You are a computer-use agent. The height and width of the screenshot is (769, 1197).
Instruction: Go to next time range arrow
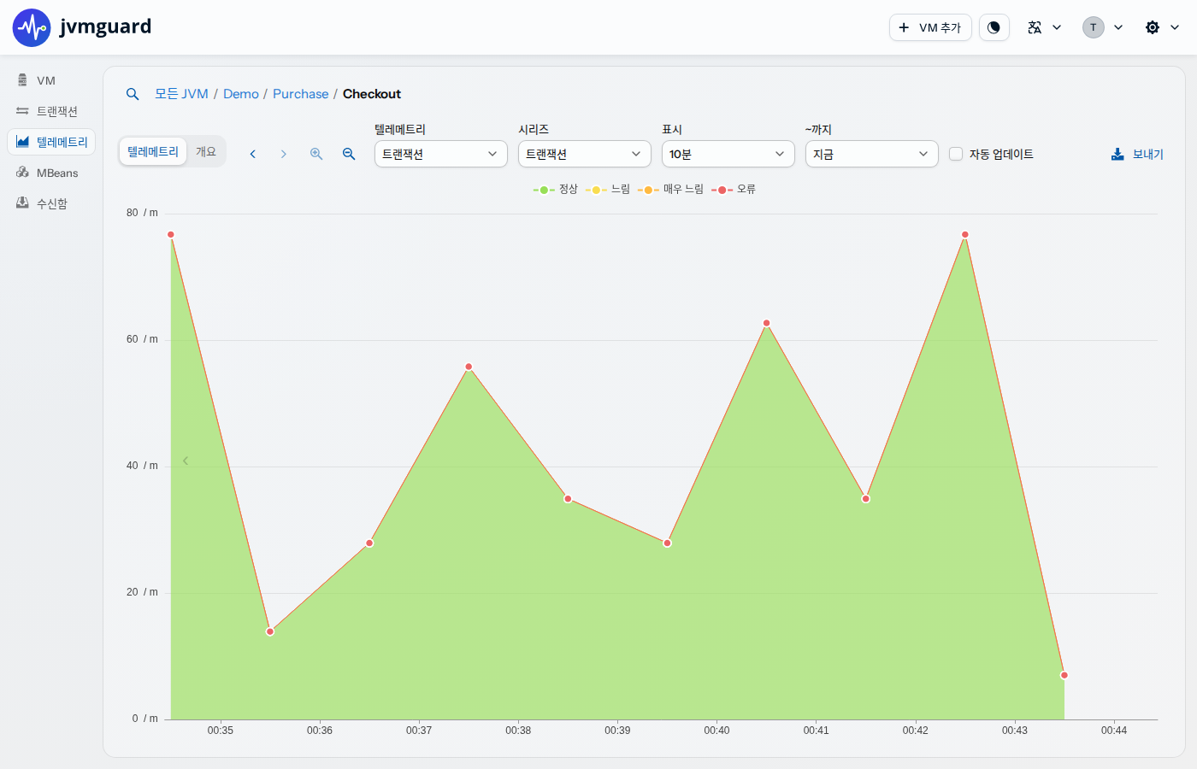(284, 154)
